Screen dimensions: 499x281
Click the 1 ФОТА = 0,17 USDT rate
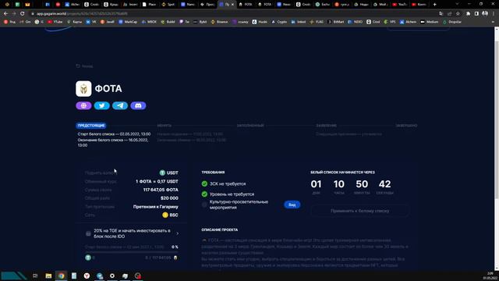click(x=157, y=181)
